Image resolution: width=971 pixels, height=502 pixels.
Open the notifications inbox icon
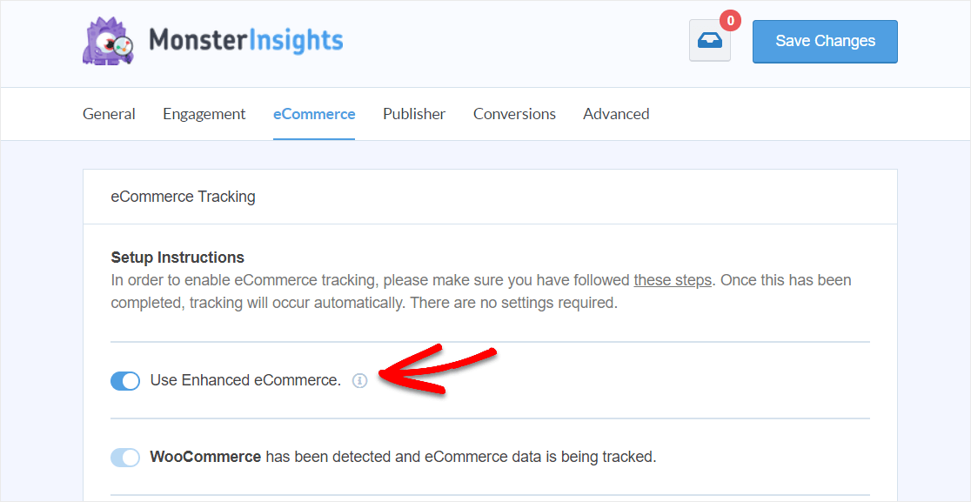(709, 42)
